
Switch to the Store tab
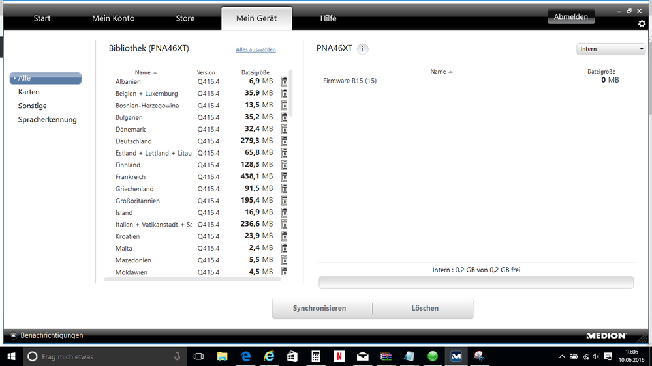click(x=185, y=18)
